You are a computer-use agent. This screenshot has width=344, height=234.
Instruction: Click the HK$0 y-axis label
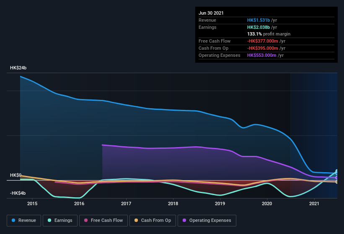pyautogui.click(x=16, y=175)
